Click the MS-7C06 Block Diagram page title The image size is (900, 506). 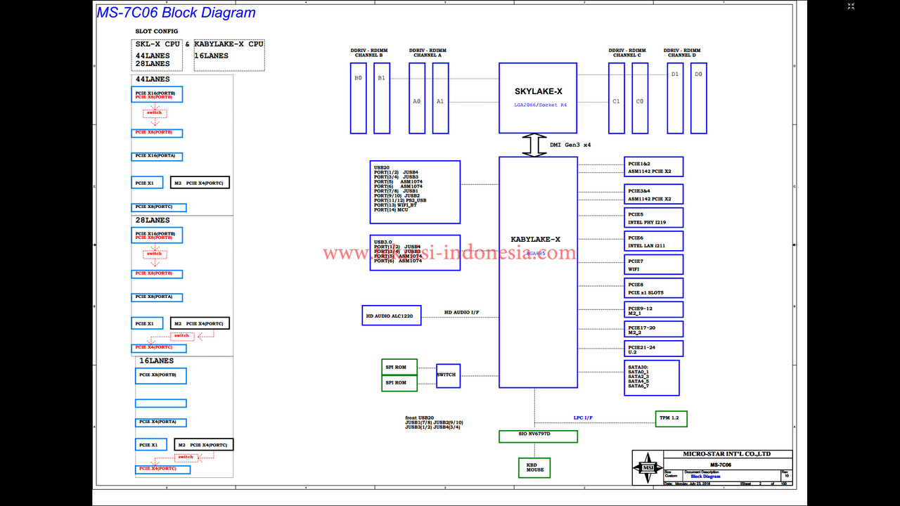pos(176,13)
